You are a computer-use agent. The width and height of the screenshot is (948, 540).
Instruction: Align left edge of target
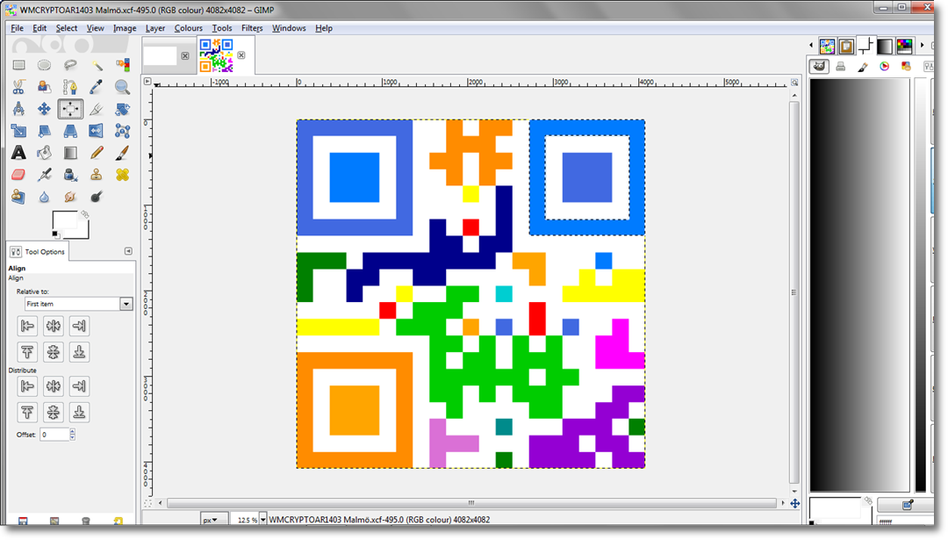pos(27,326)
